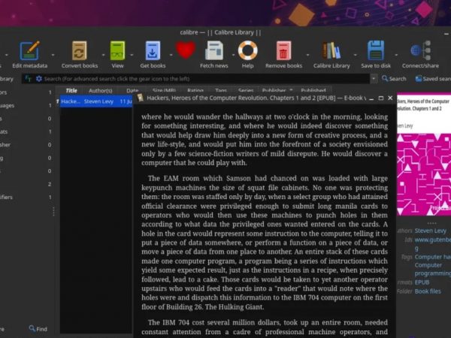Open the Connect/share icon
This screenshot has height=338, width=451.
[420, 50]
